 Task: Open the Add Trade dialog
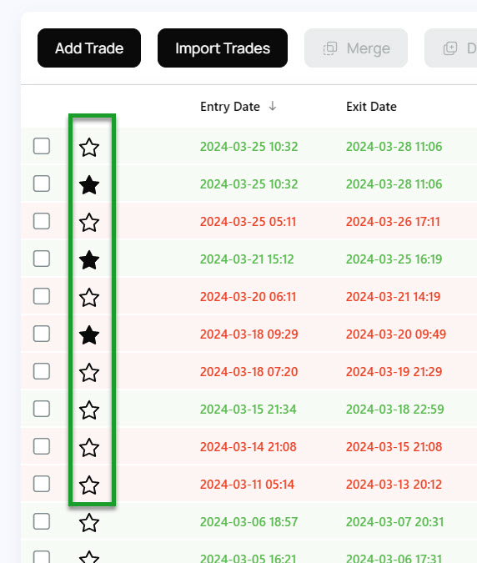[x=89, y=48]
